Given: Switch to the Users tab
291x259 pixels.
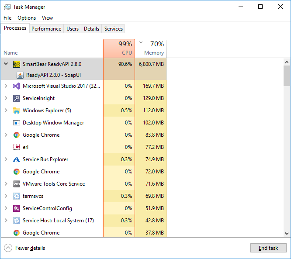Looking at the screenshot, I should (x=73, y=29).
